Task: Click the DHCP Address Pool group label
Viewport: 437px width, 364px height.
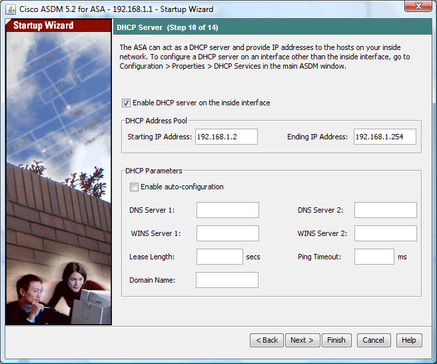Action: (x=156, y=121)
